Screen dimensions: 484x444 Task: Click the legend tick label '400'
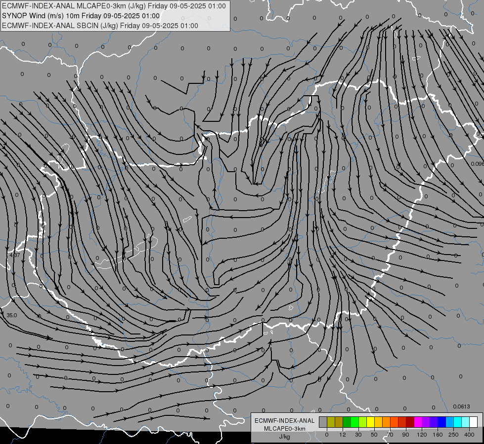pyautogui.click(x=469, y=435)
